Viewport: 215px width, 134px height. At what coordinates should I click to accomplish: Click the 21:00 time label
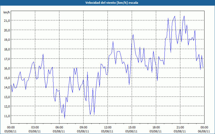coord(180,128)
